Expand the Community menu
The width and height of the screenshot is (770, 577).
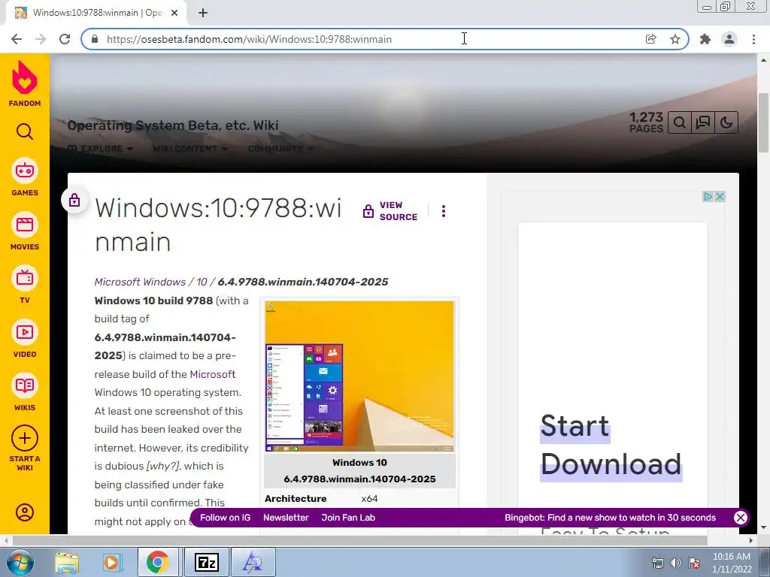click(x=280, y=148)
